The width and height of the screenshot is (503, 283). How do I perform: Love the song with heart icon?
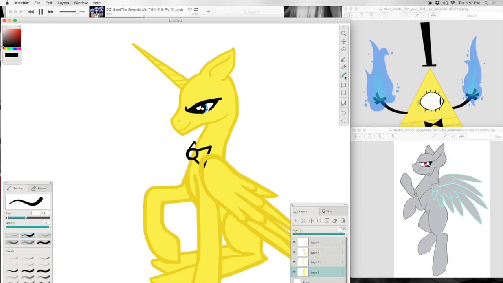coord(190,9)
